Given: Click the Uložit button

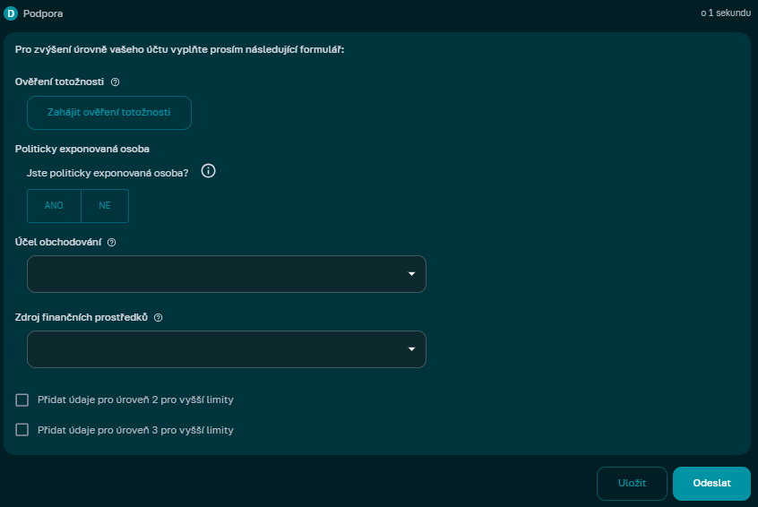Looking at the screenshot, I should 632,483.
